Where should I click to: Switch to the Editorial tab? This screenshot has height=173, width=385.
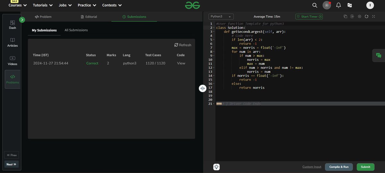(x=89, y=17)
